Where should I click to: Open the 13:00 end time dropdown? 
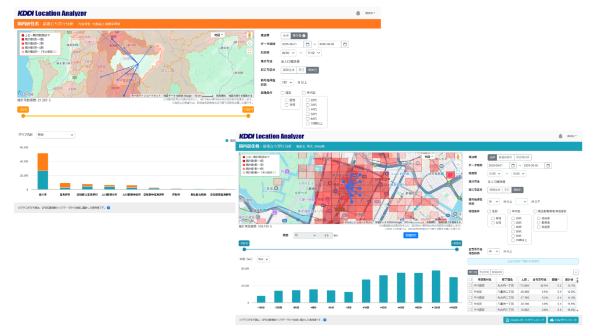(519, 173)
